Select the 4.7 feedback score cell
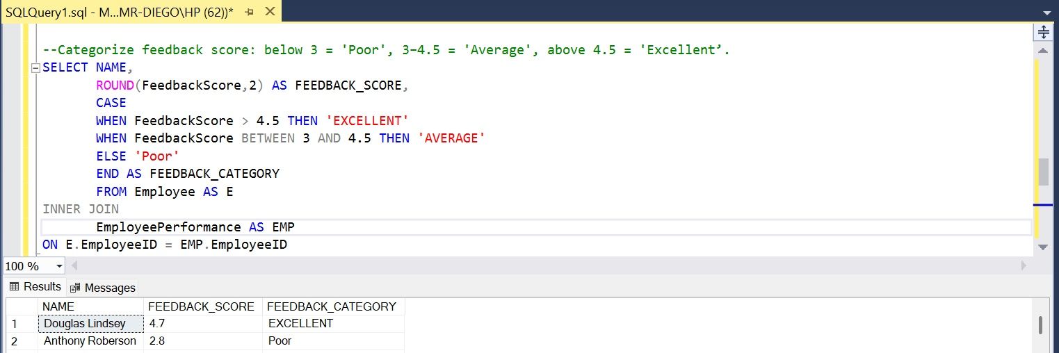The width and height of the screenshot is (1059, 353). coord(202,324)
